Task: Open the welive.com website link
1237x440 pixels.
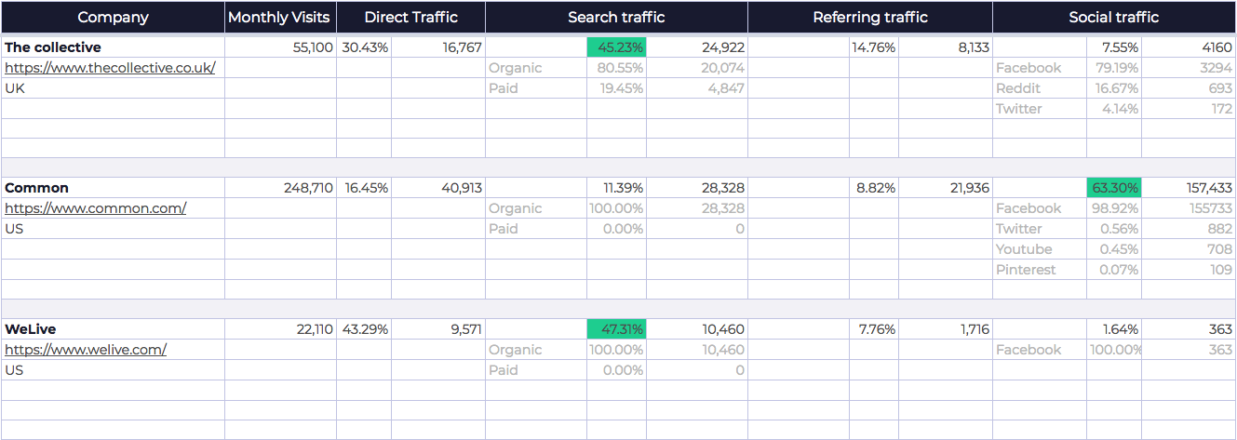Action: click(x=86, y=350)
